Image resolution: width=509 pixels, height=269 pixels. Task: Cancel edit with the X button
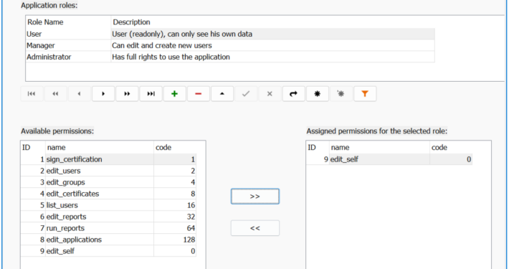[270, 94]
